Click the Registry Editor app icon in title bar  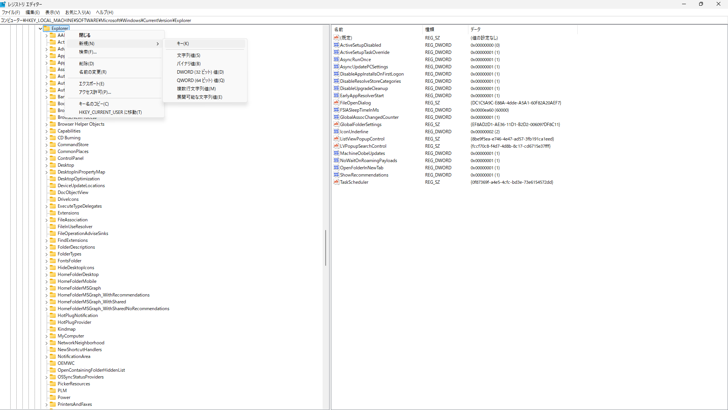[3, 4]
